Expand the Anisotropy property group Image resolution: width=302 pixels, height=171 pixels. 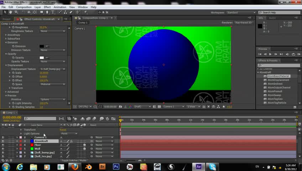[6, 35]
